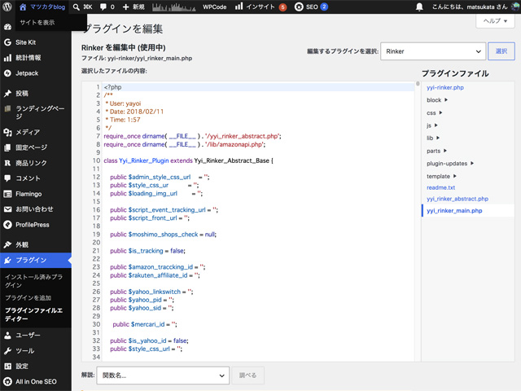Screen dimensions: 521x391
Task: Open the dashboard gauge icon in sidebar
Action: pyautogui.click(x=7, y=27)
